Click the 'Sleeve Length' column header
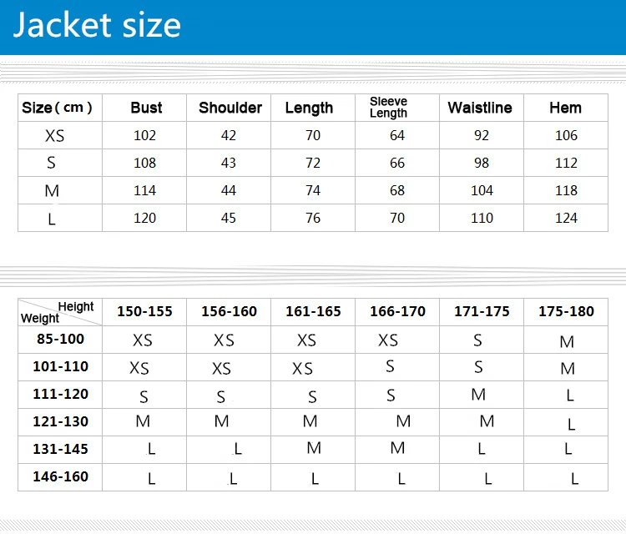 click(x=388, y=108)
